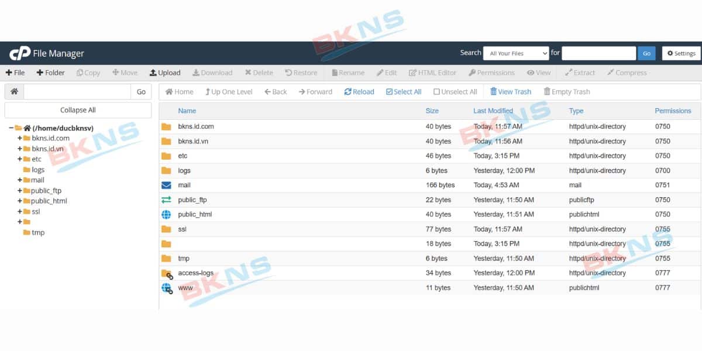Sort by Permissions column header
This screenshot has height=351, width=702.
tap(673, 111)
